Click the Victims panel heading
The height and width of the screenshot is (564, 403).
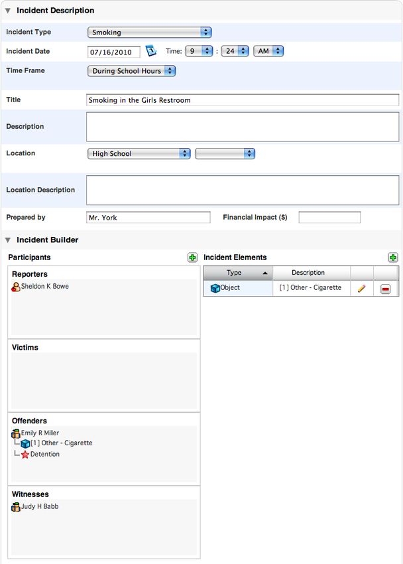pos(25,348)
